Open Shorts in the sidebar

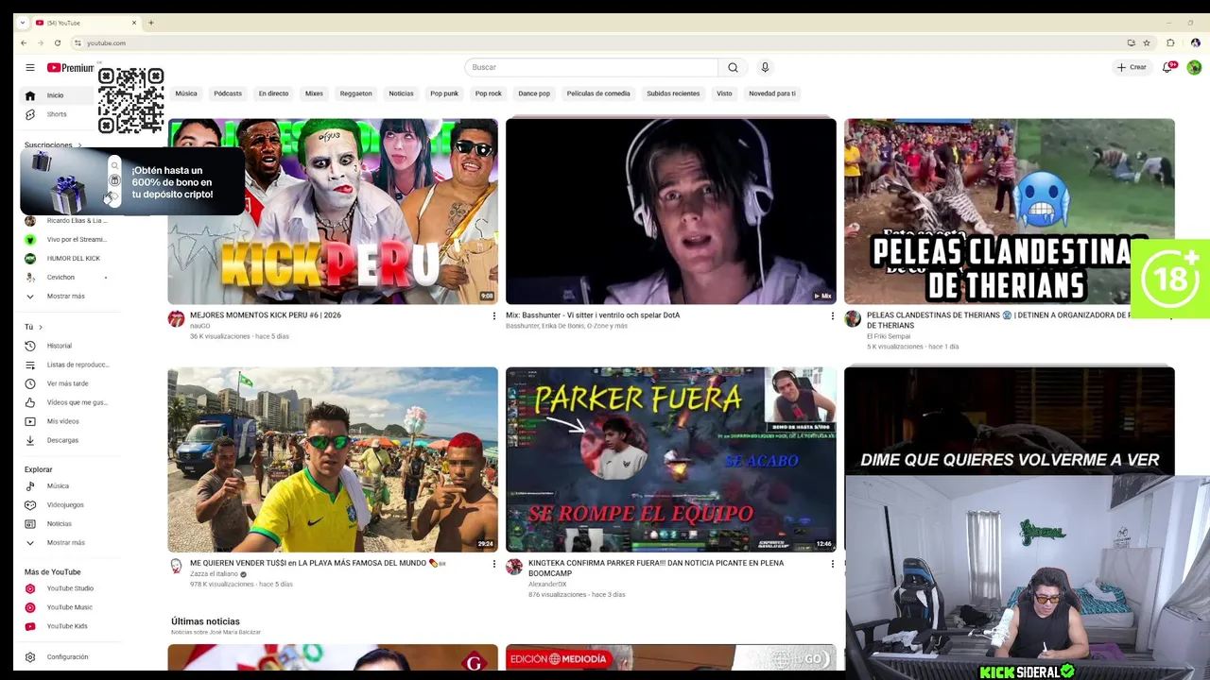click(x=57, y=114)
